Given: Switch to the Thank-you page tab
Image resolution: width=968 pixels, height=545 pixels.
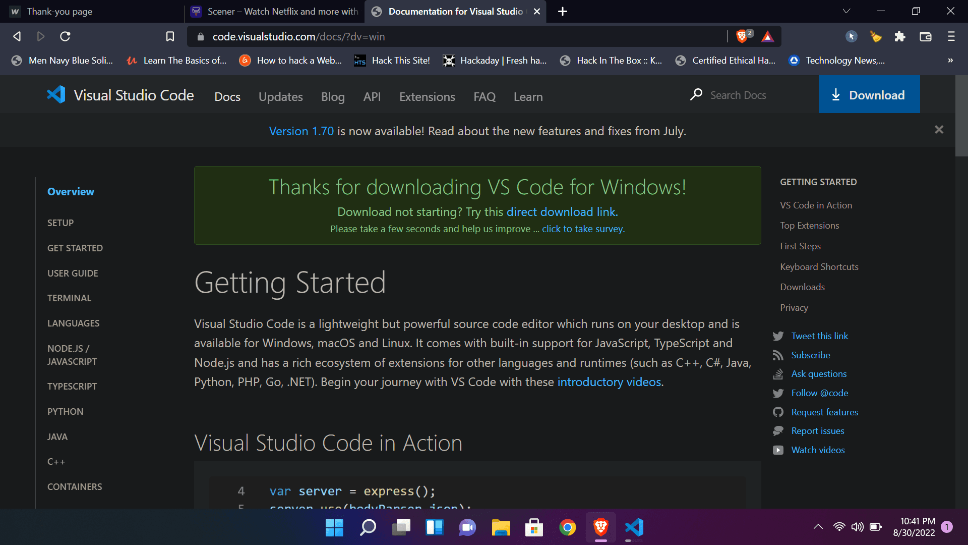Looking at the screenshot, I should 59,11.
